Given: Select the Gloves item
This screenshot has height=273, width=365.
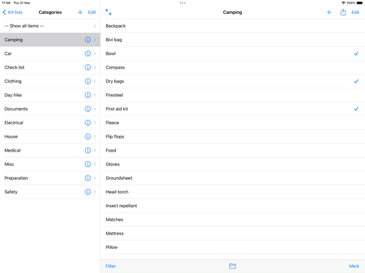Looking at the screenshot, I should click(233, 164).
